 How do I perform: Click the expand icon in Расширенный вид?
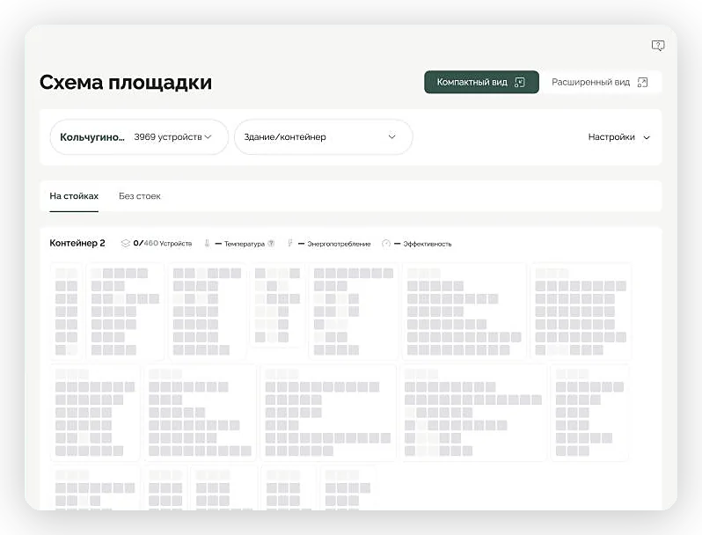642,83
